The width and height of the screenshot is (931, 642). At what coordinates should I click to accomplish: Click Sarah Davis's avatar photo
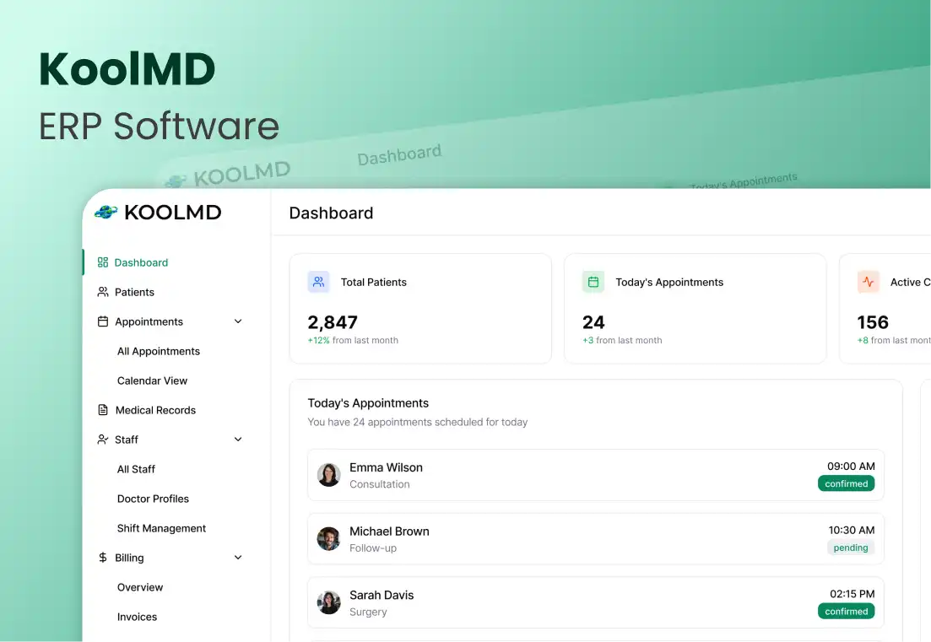click(x=328, y=603)
